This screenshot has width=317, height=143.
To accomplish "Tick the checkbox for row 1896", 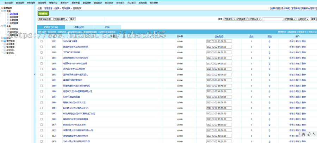I will [42, 69].
